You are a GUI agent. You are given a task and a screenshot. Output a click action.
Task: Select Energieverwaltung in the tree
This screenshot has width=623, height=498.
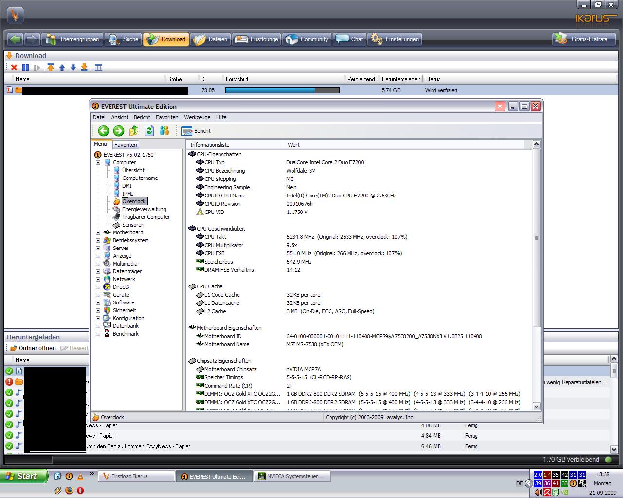(x=144, y=209)
